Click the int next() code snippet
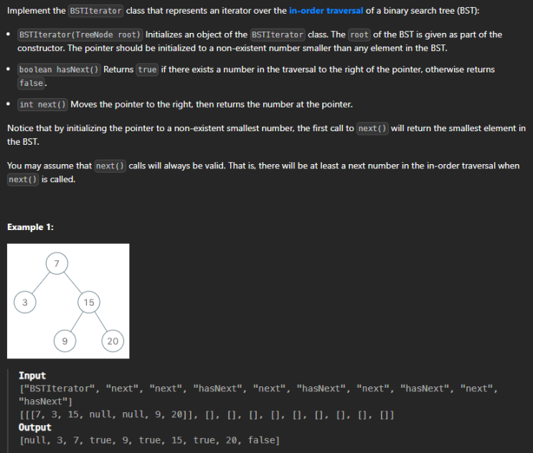The height and width of the screenshot is (453, 533). [42, 104]
